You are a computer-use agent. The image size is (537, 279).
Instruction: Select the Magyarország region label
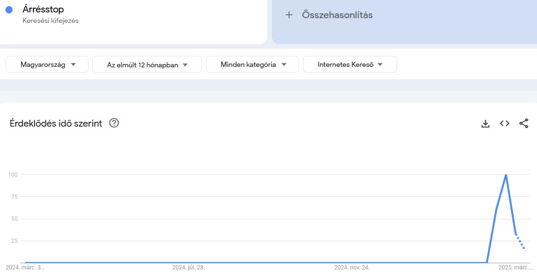click(x=43, y=65)
